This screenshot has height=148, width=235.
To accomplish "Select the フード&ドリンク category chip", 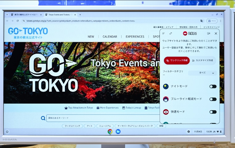I will point(72,126).
